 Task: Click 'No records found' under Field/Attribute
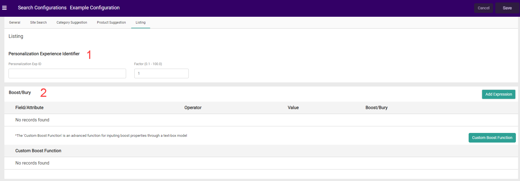[32, 120]
